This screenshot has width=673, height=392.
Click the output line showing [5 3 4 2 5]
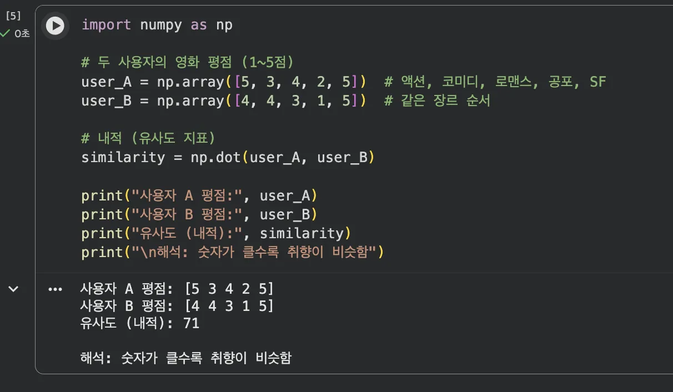177,289
